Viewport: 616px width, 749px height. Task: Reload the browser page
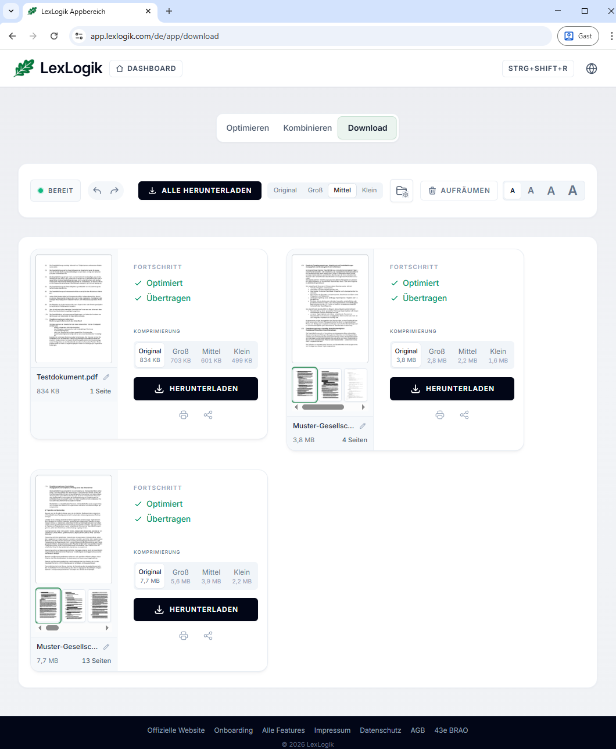(x=54, y=36)
